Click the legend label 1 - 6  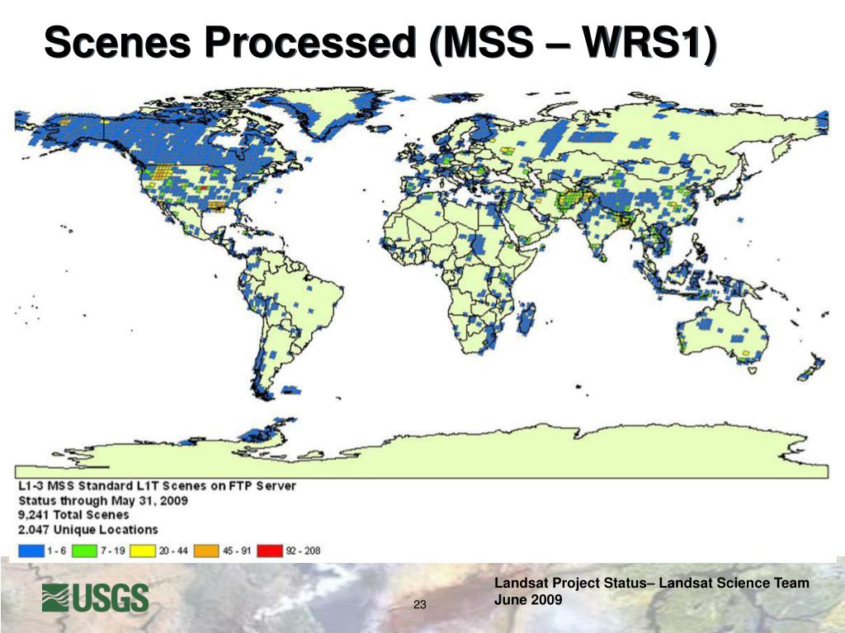[x=57, y=551]
